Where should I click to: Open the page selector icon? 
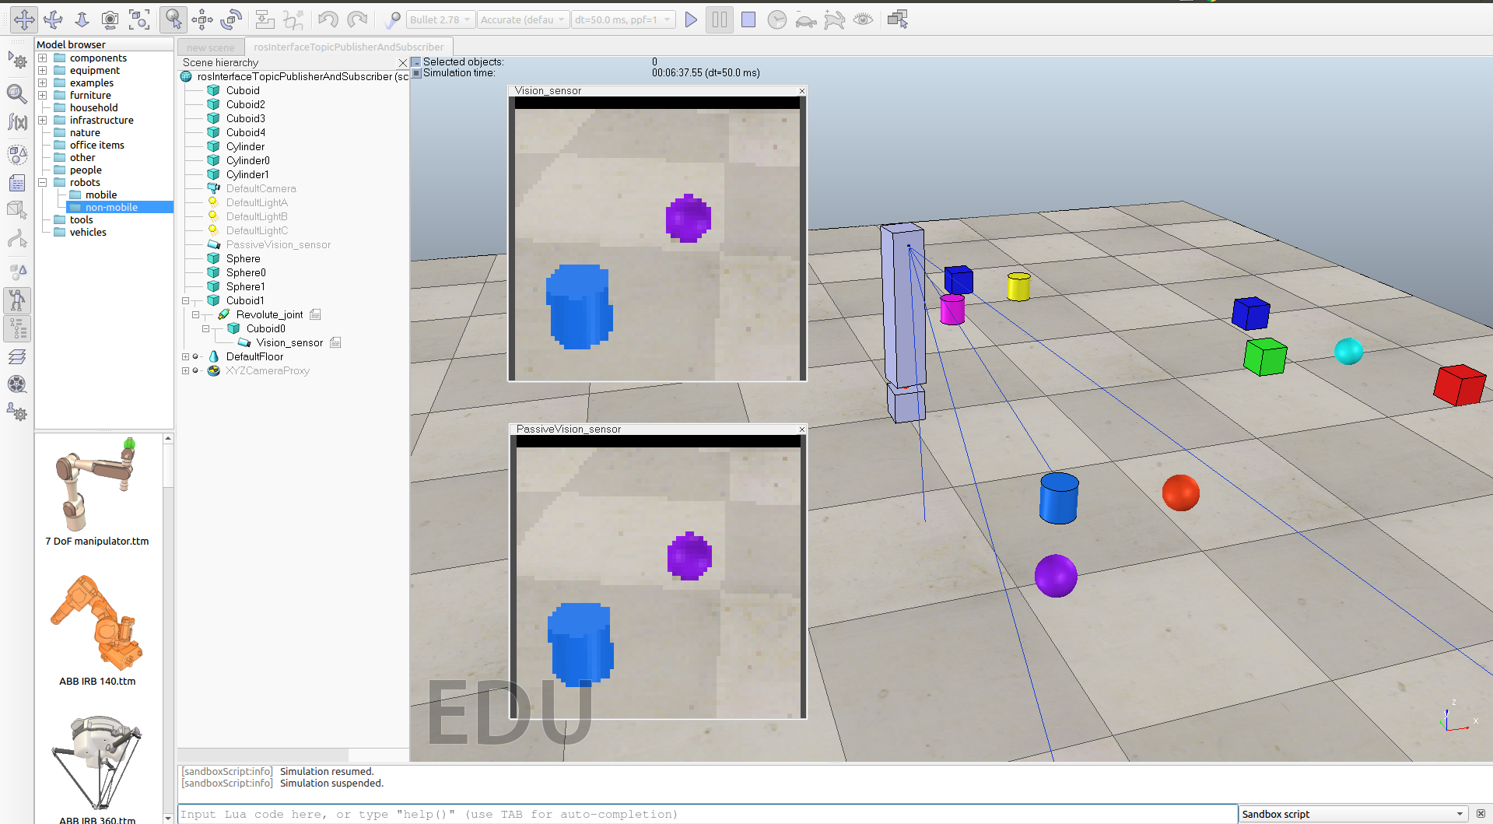[897, 19]
